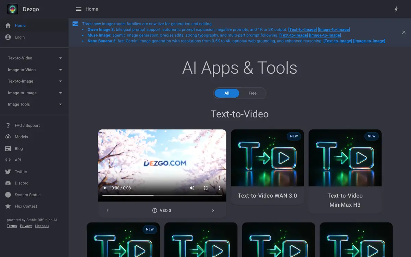This screenshot has width=411, height=257.
Task: Open the Privacy link in footer
Action: coord(26,226)
